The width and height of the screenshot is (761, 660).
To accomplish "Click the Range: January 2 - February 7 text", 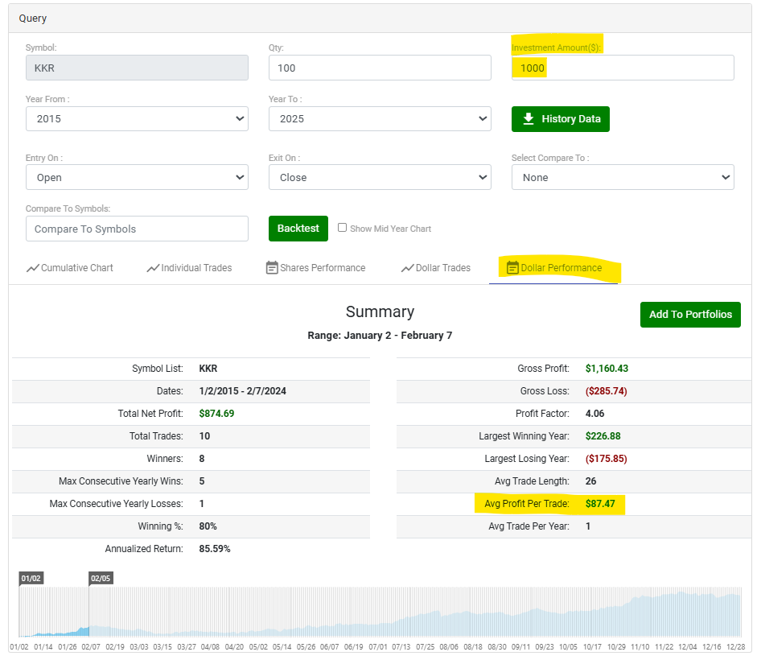I will pyautogui.click(x=380, y=336).
